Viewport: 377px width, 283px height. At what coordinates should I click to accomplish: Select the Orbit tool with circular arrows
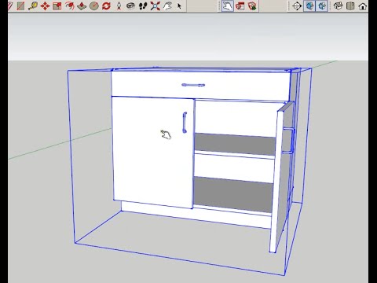[106, 6]
